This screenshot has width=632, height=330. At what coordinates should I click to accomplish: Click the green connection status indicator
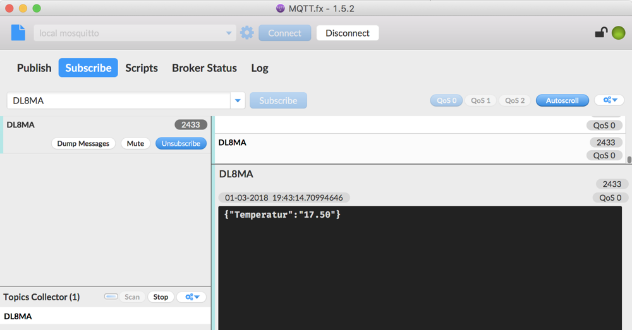(x=618, y=33)
